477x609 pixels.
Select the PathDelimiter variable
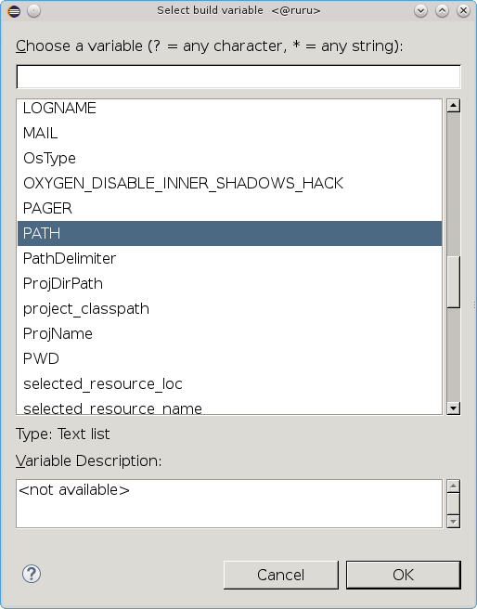click(x=229, y=258)
